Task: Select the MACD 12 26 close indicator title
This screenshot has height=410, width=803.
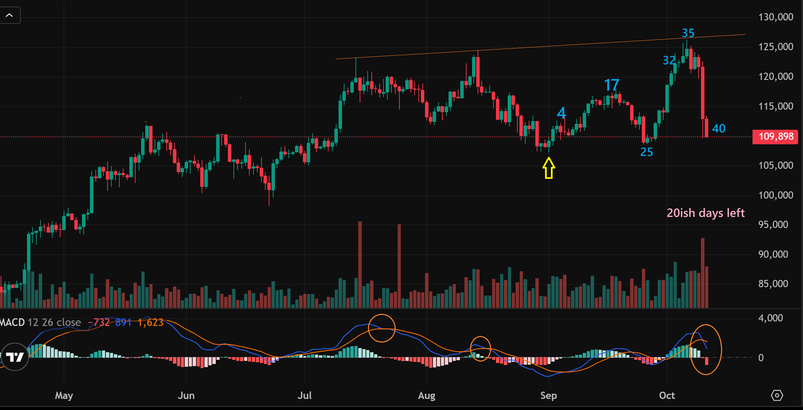Action: click(x=41, y=322)
